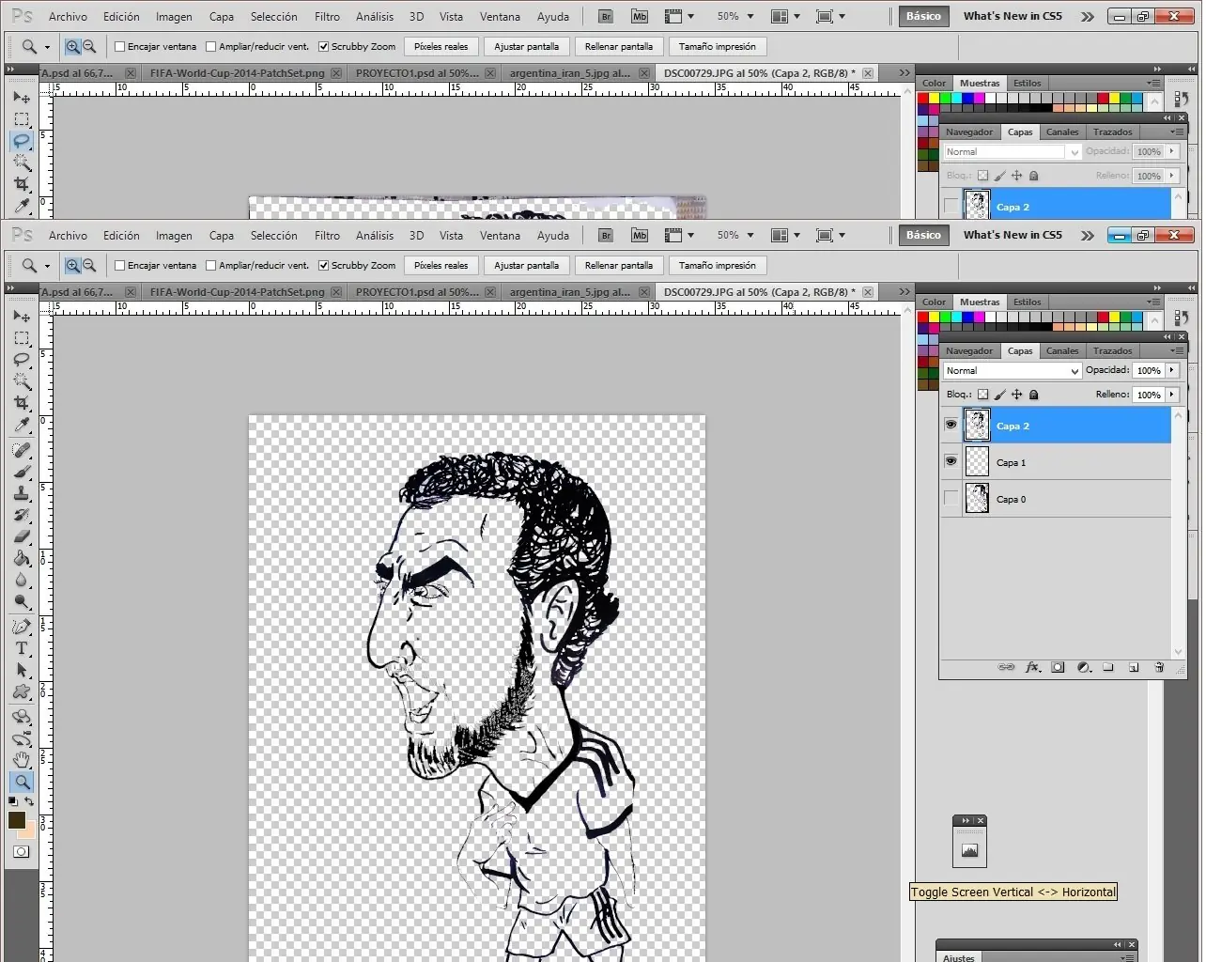Activate the Horizontal Type tool
The height and width of the screenshot is (962, 1206).
[x=22, y=649]
